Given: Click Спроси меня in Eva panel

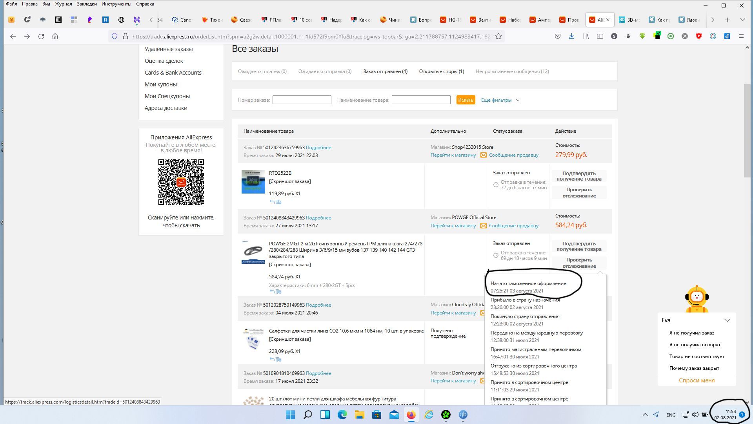Looking at the screenshot, I should pos(697,380).
